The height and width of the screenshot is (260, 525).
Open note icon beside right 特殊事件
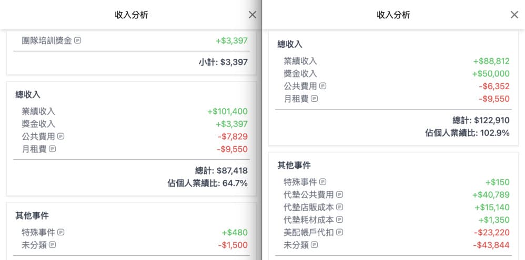[x=322, y=182]
